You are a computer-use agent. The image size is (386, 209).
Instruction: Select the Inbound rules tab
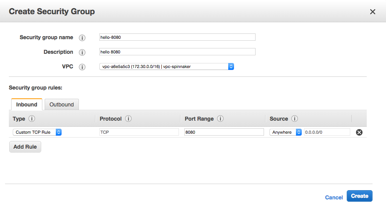tap(27, 104)
